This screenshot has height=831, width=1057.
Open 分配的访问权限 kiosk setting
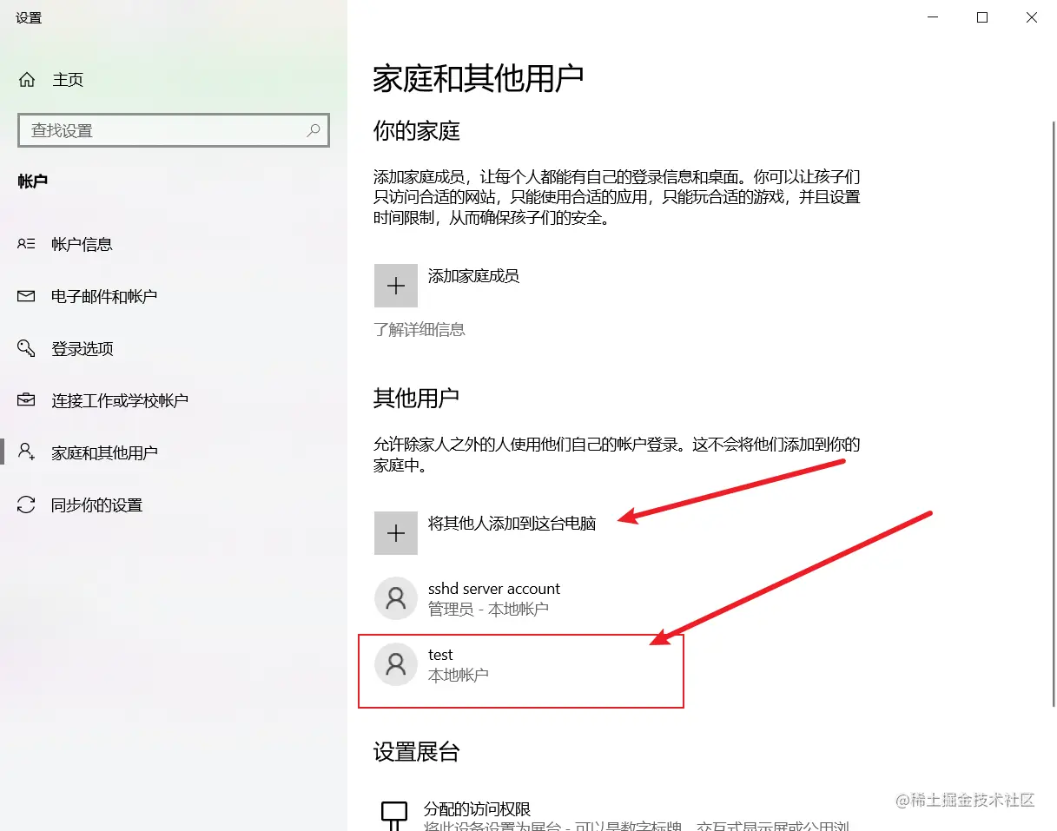(477, 808)
